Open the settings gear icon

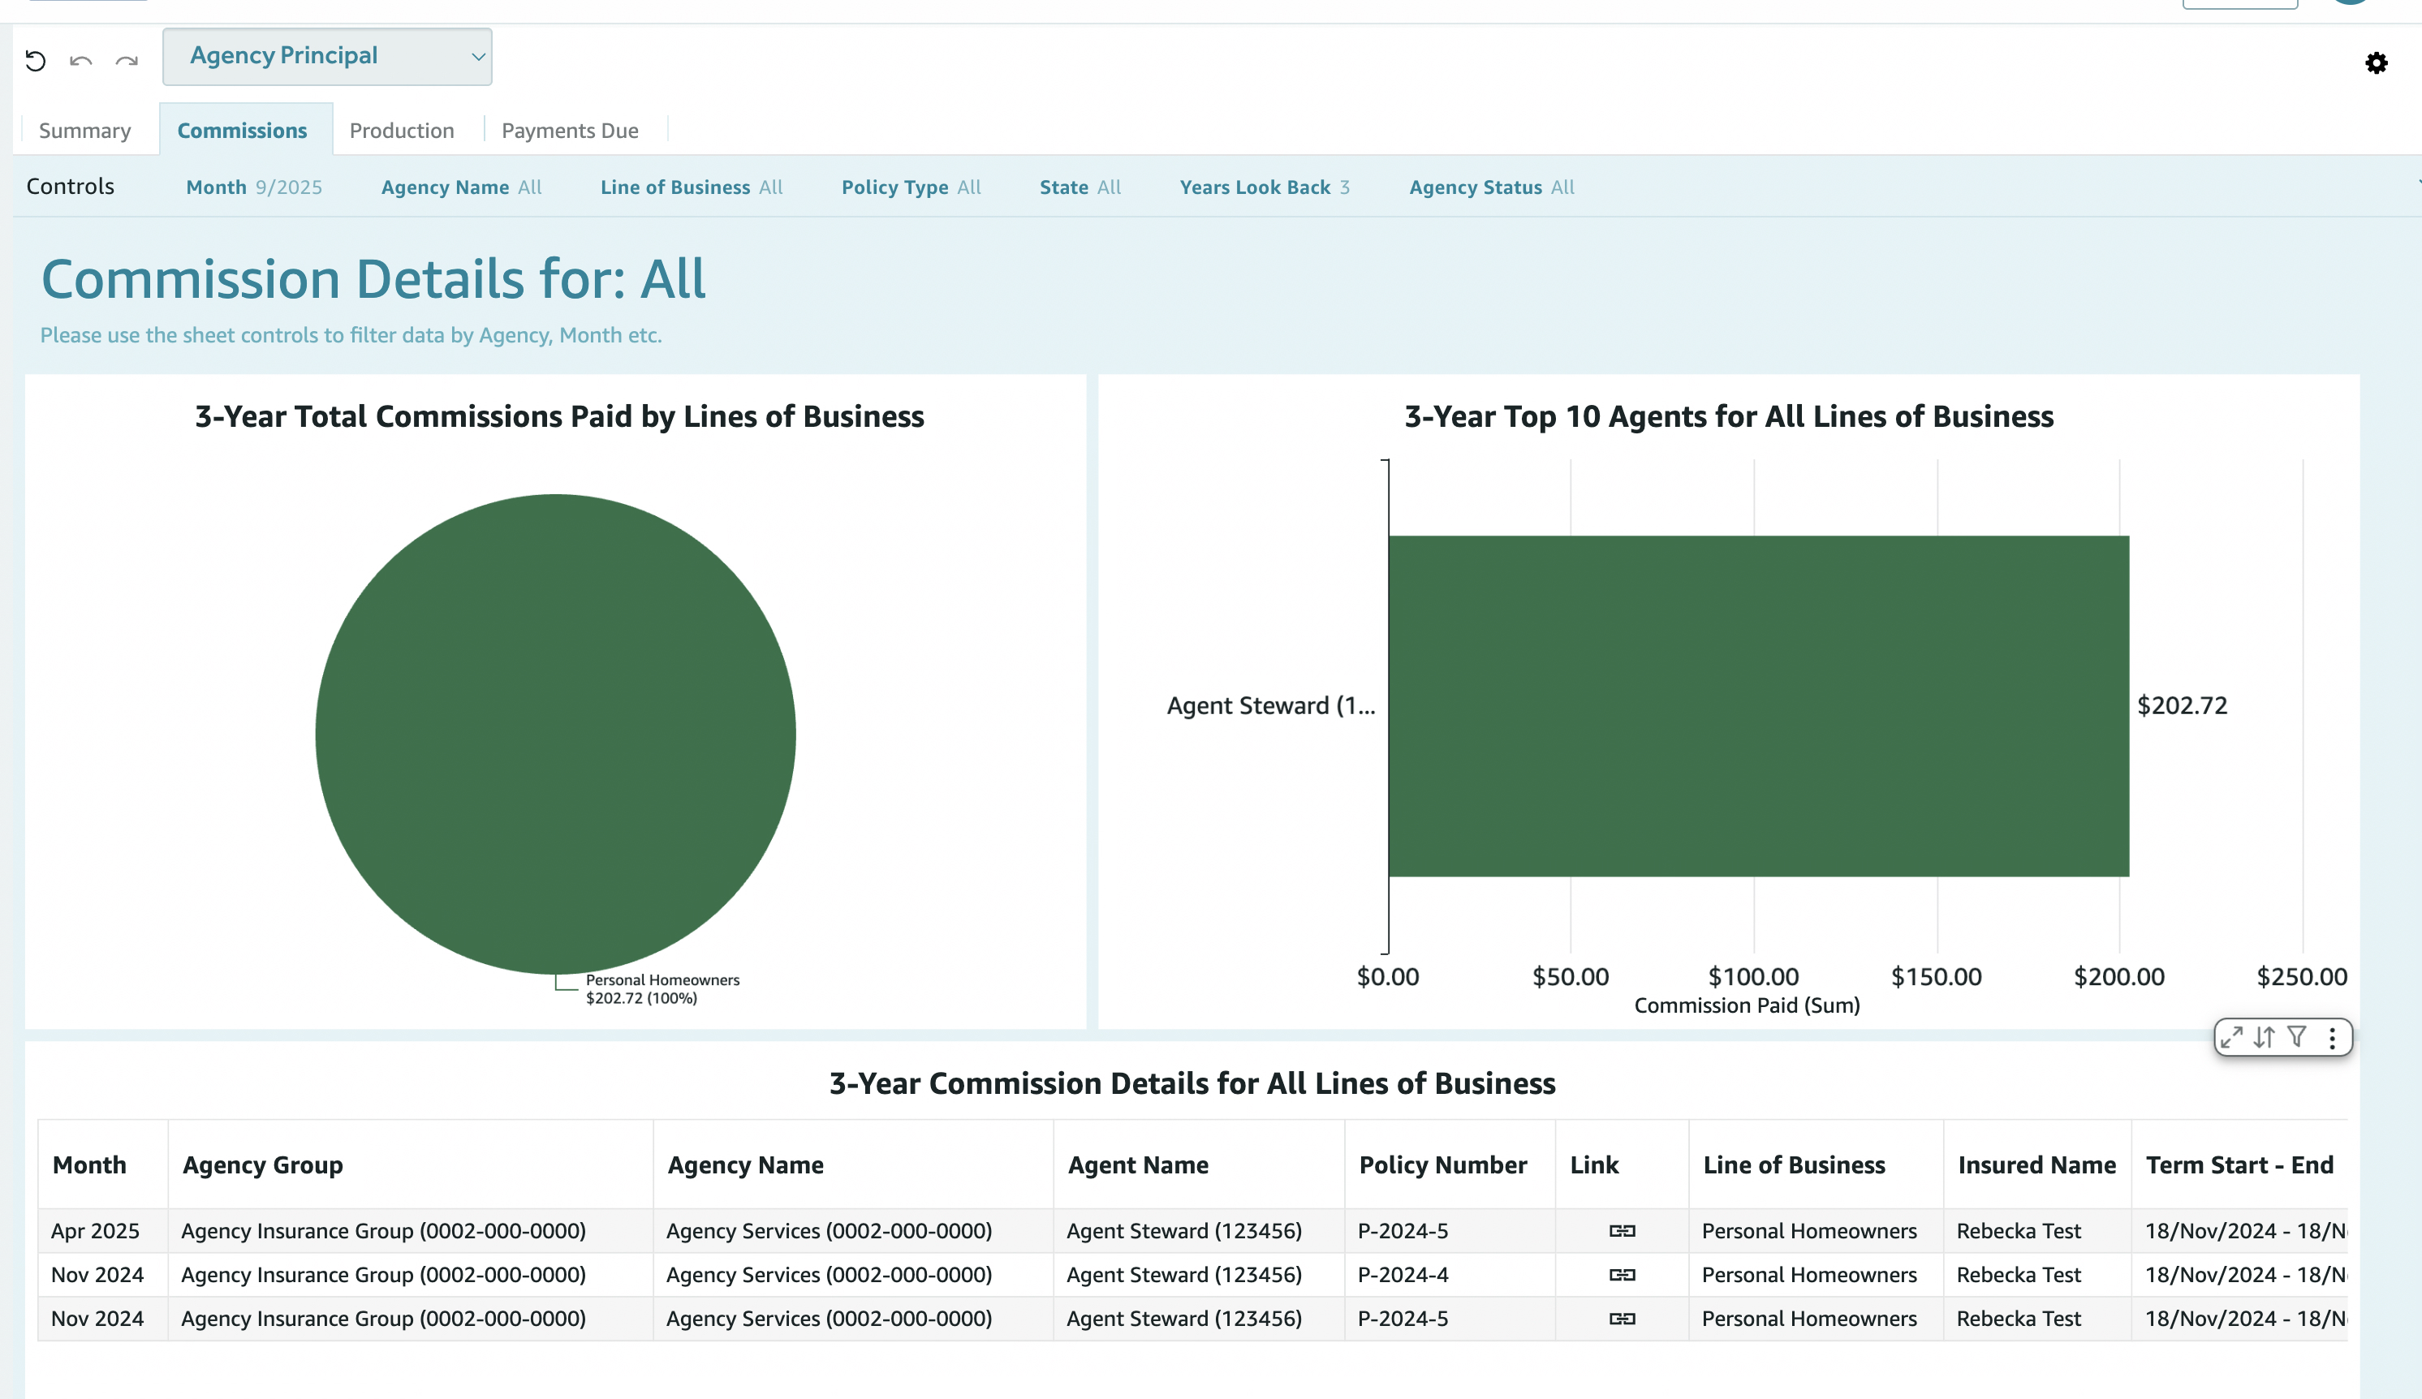coord(2376,63)
